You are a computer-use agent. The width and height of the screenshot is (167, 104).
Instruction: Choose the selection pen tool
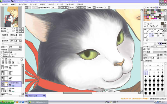click(156, 35)
